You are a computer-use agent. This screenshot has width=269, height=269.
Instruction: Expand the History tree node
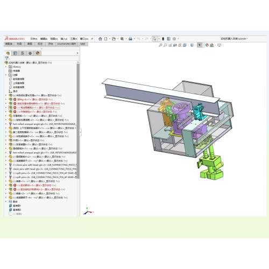point(6,67)
